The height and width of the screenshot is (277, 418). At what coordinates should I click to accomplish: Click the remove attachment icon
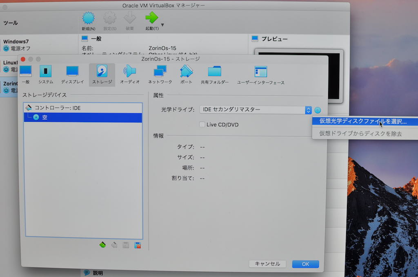point(138,245)
